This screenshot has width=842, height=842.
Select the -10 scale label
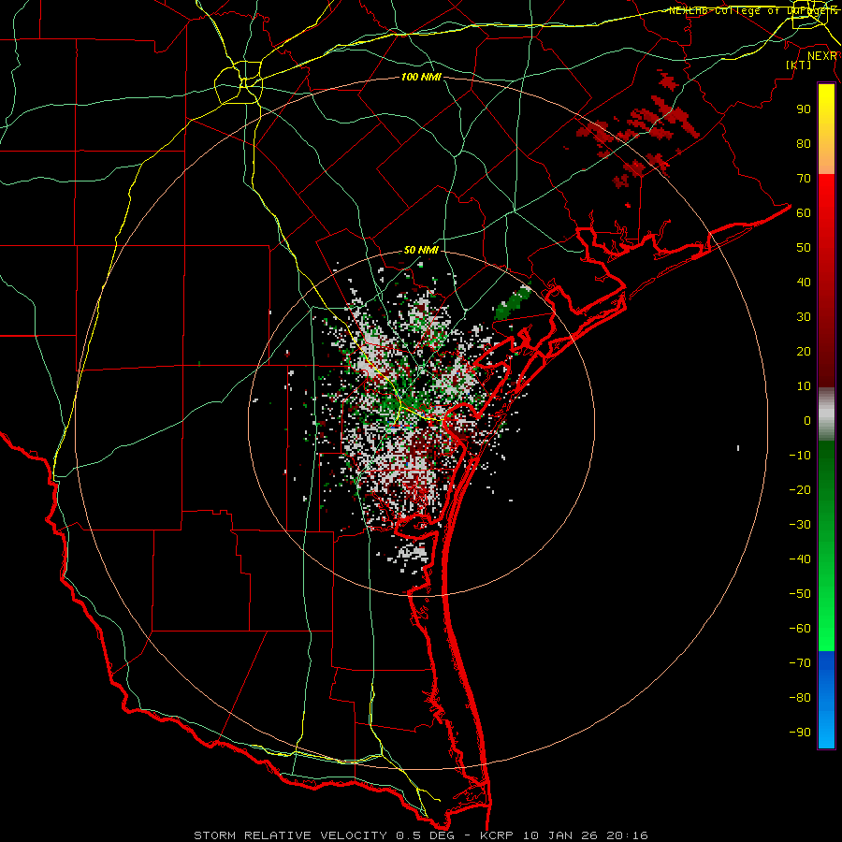(800, 456)
